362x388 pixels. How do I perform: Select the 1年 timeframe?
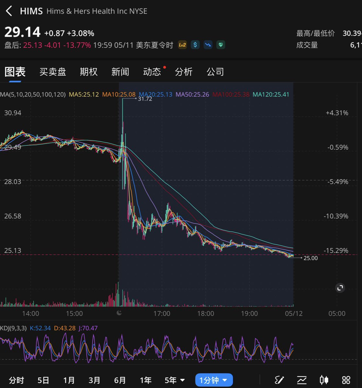click(146, 380)
